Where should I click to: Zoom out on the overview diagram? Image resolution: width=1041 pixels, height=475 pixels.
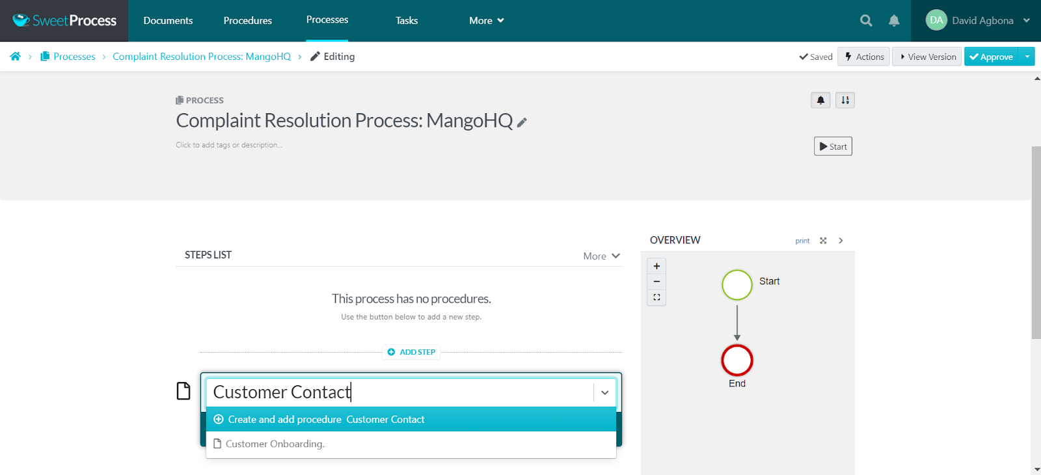click(x=656, y=282)
